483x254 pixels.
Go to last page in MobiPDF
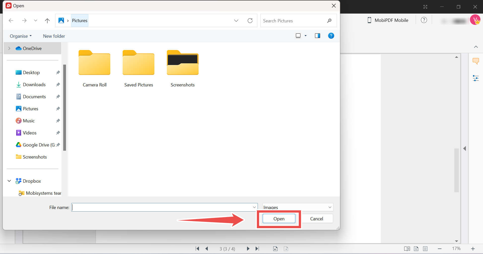pos(257,248)
